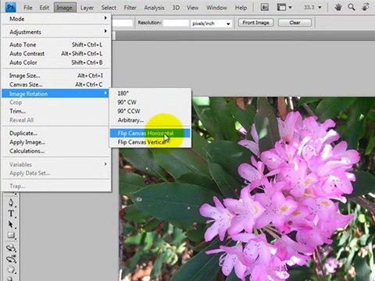The image size is (375, 281).
Task: Open the View menu
Action: pyautogui.click(x=192, y=8)
